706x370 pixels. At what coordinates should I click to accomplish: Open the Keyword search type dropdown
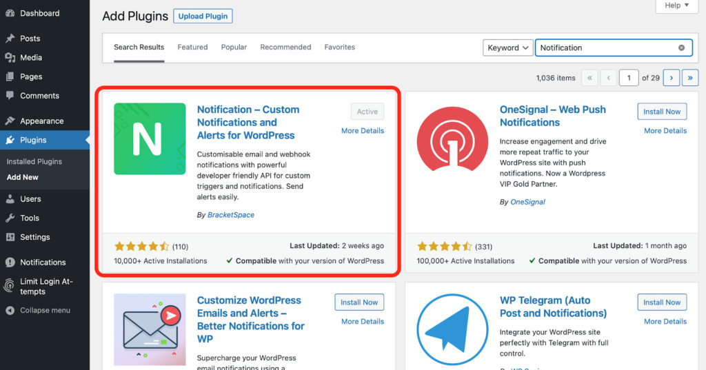coord(508,48)
